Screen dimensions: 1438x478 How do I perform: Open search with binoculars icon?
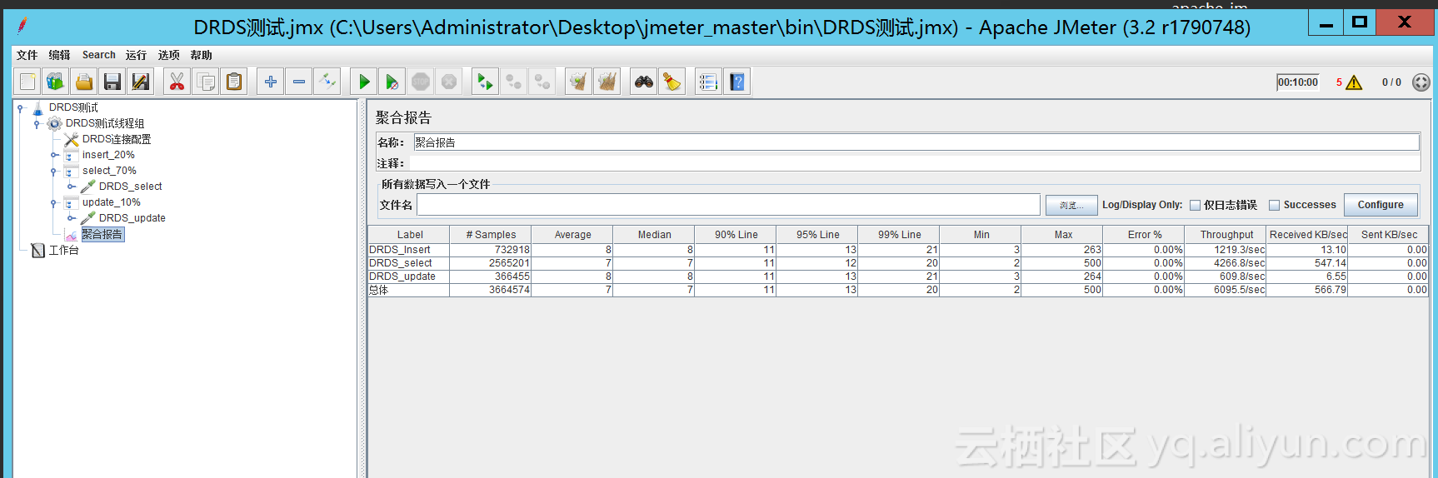pyautogui.click(x=644, y=82)
